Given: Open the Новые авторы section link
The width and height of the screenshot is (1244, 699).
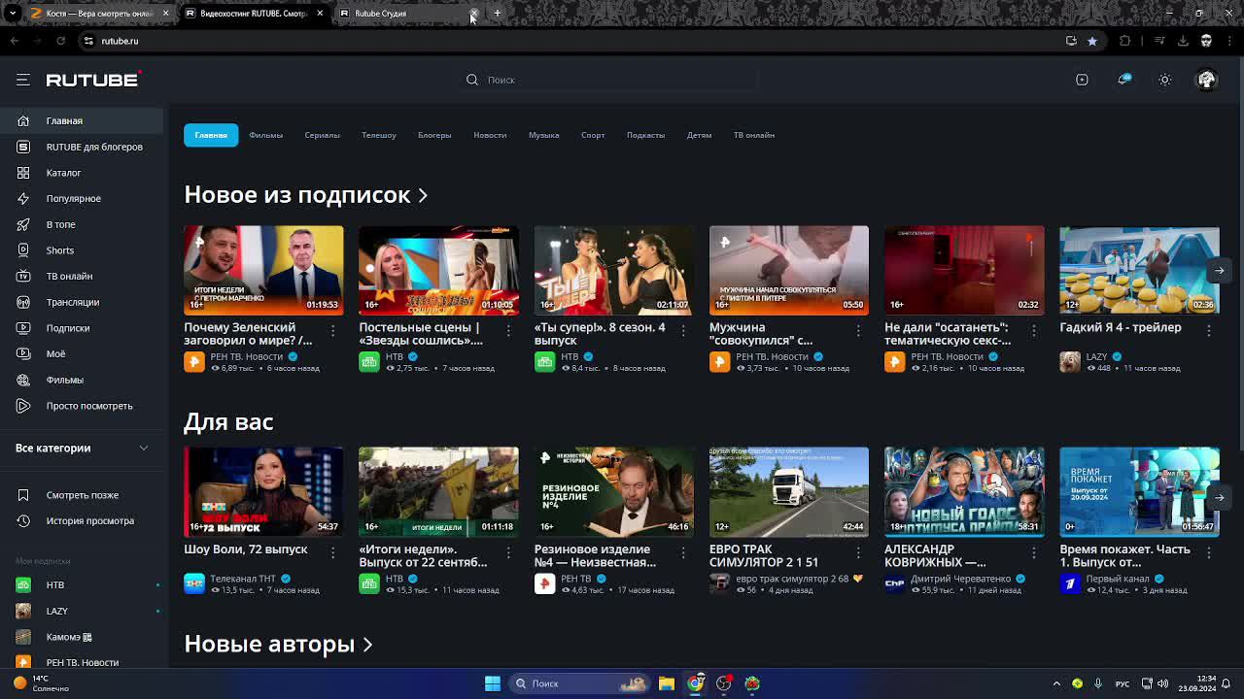Looking at the screenshot, I should point(279,644).
